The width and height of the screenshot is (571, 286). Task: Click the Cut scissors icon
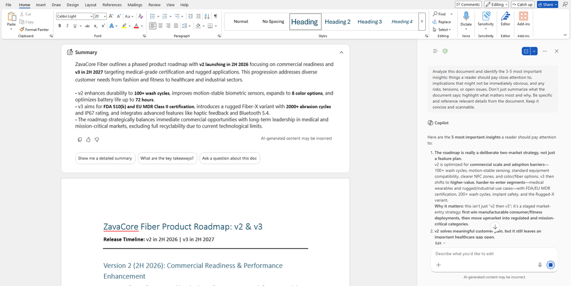[22, 14]
